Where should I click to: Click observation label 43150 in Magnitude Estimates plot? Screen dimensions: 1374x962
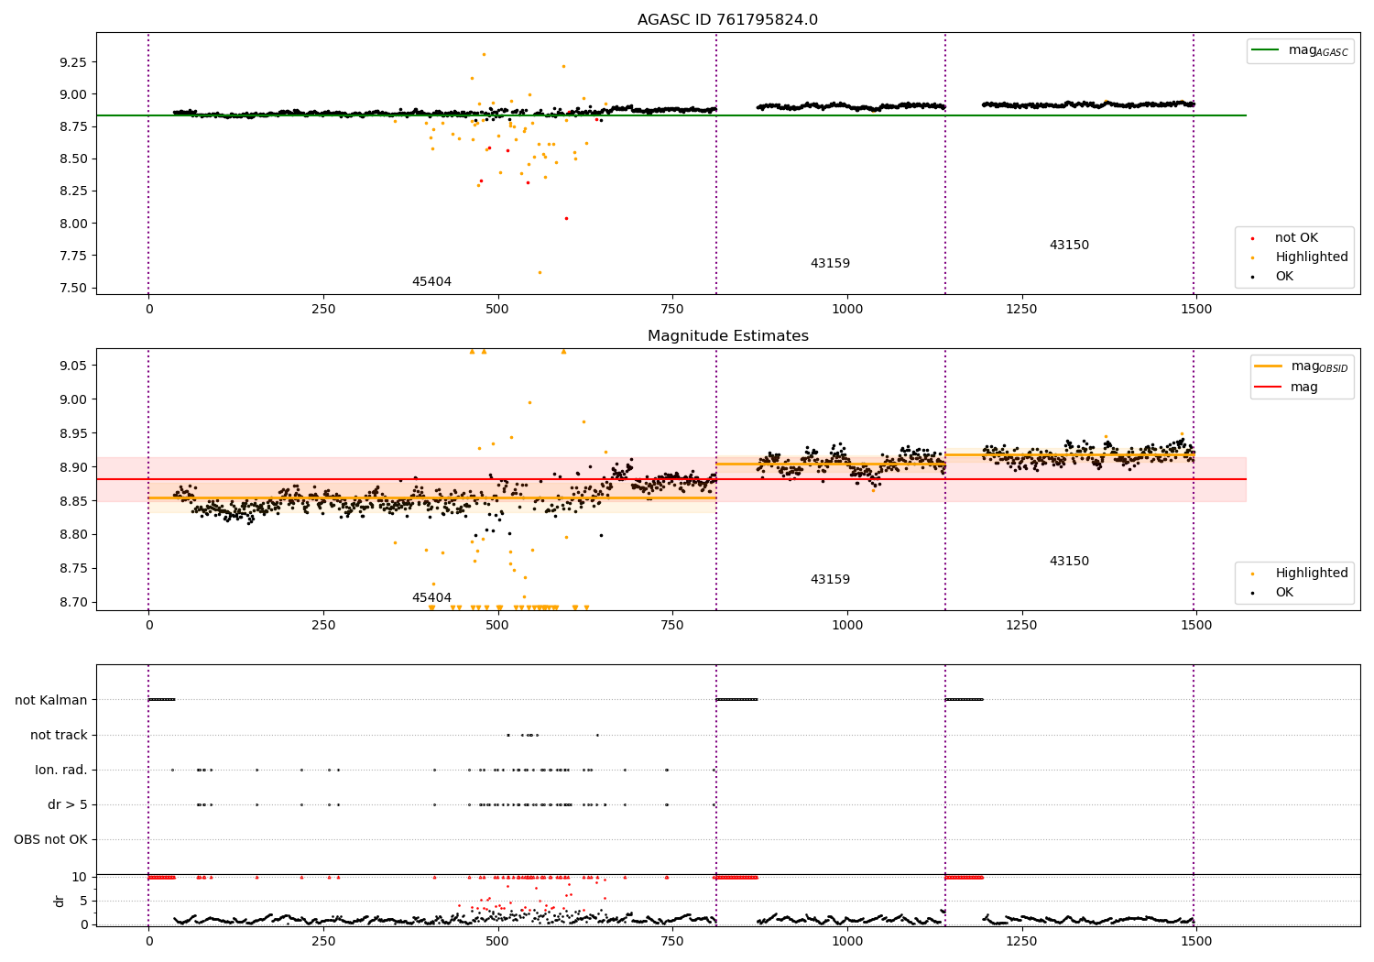(x=1069, y=562)
